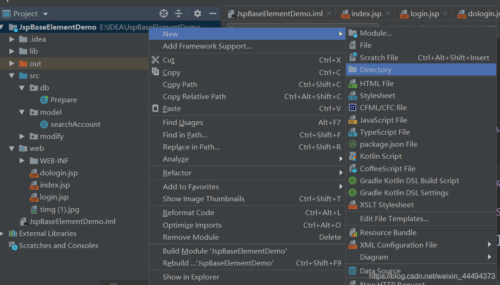Click the Module icon in New submenu
Image resolution: width=500 pixels, height=285 pixels.
353,33
